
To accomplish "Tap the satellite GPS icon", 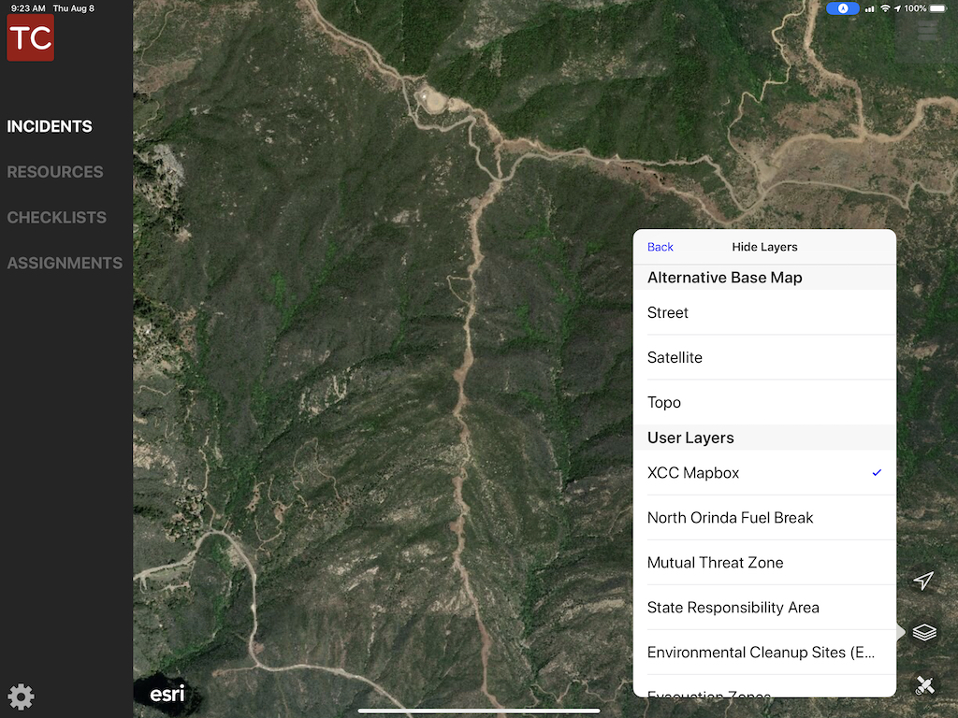I will [x=923, y=686].
